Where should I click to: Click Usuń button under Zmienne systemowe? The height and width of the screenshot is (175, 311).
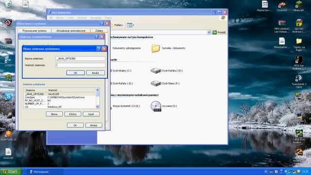click(x=91, y=114)
